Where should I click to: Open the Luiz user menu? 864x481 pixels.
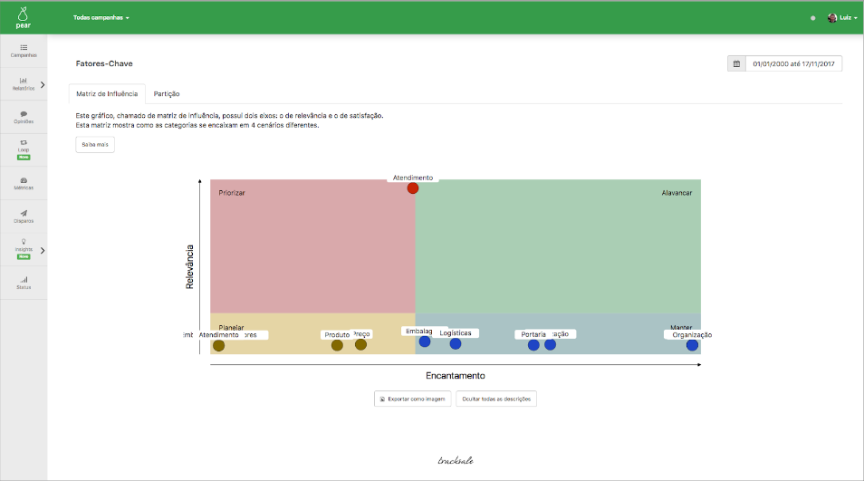coord(842,17)
